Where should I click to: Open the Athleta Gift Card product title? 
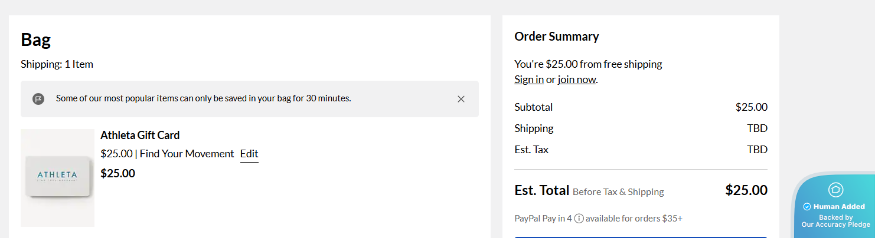pos(140,135)
